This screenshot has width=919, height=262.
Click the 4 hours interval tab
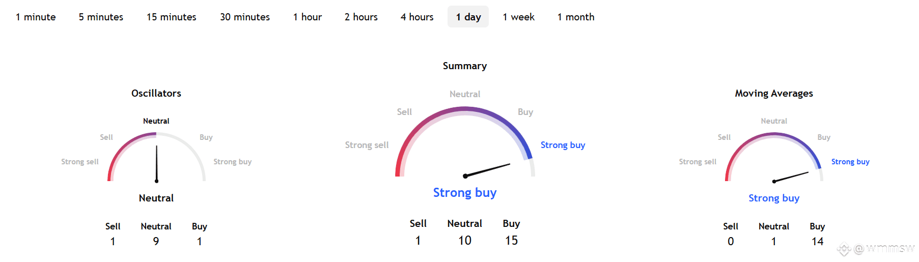coord(417,17)
